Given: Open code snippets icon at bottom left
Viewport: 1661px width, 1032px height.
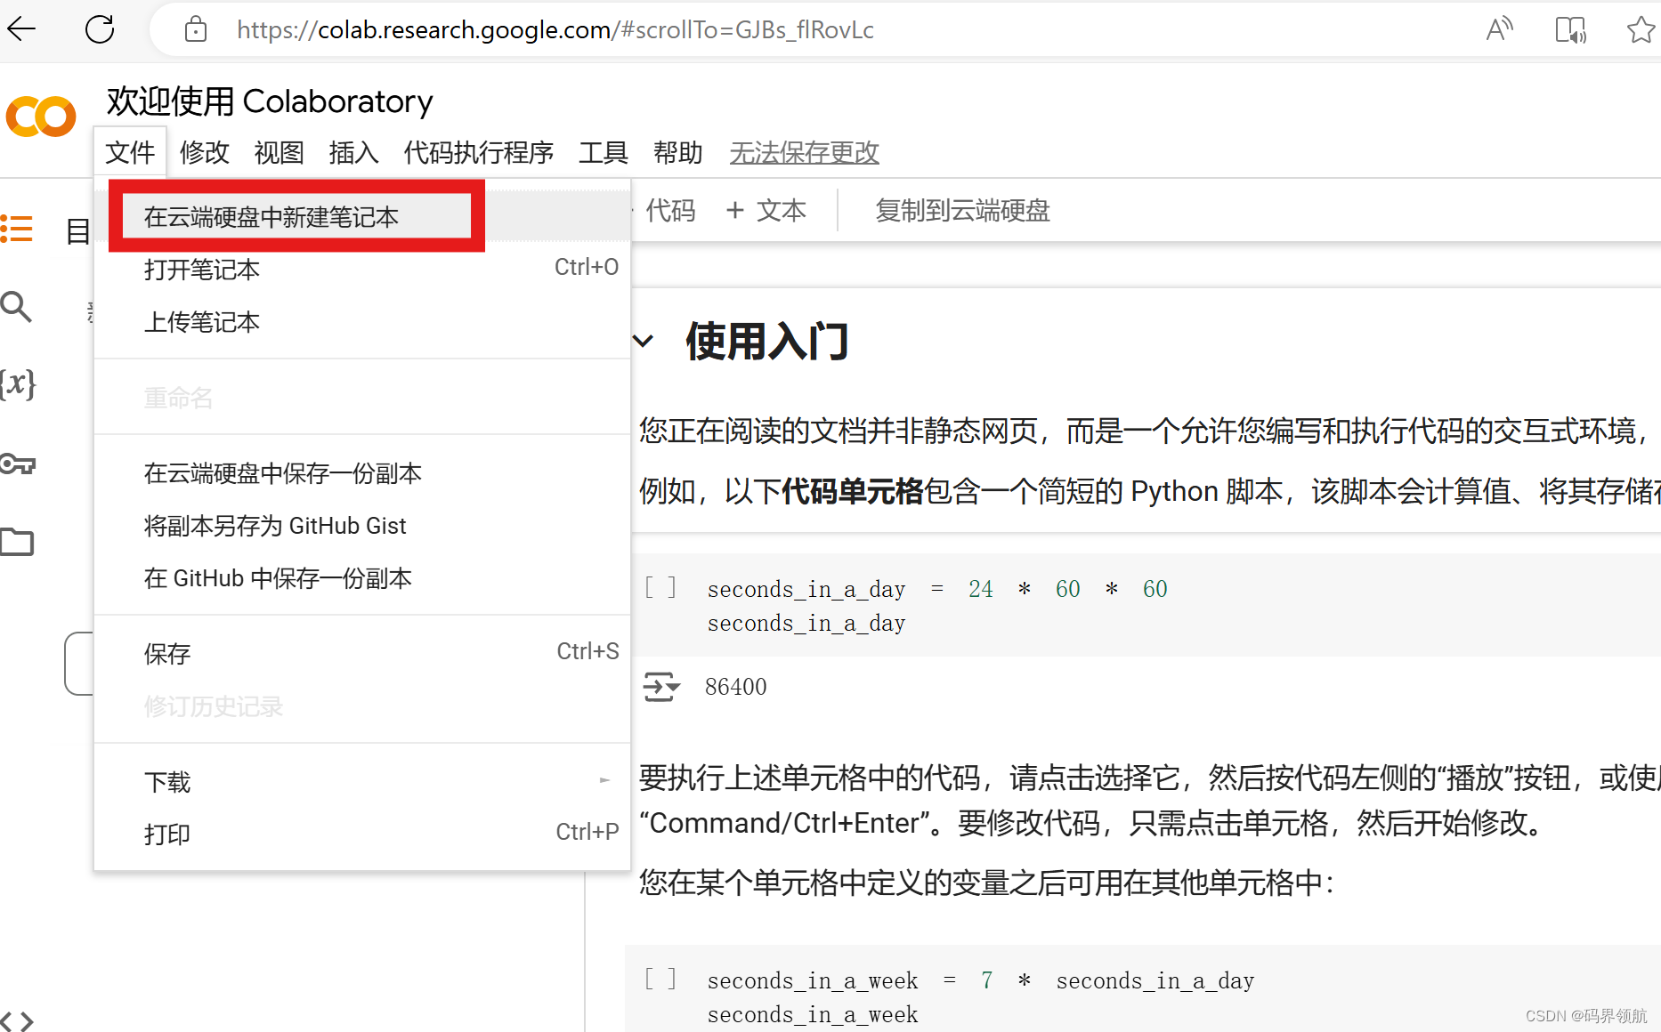Looking at the screenshot, I should pyautogui.click(x=17, y=1020).
